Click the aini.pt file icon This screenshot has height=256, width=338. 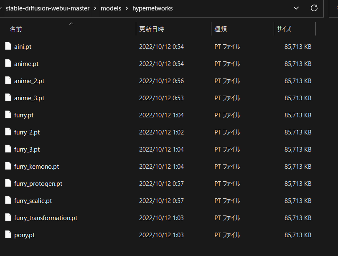tap(8, 46)
